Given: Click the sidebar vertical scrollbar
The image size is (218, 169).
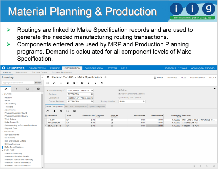Looking at the screenshot, I should click(x=42, y=124).
